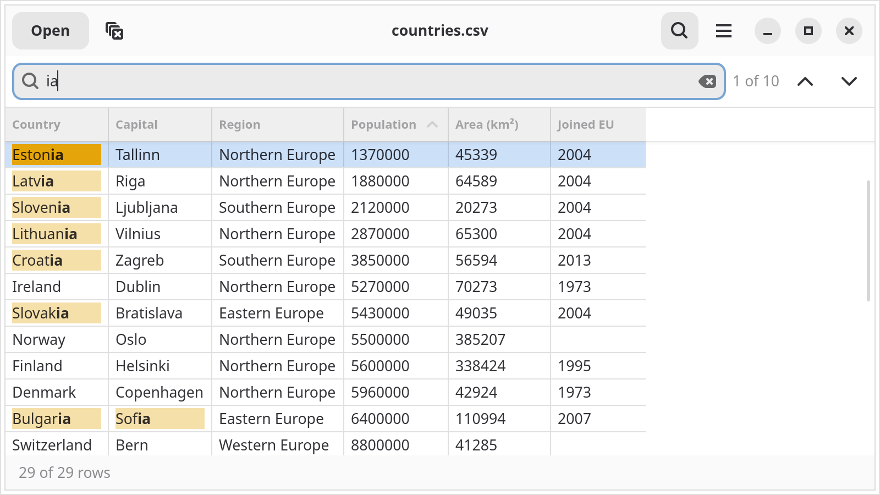Click population value 5270000
Viewport: 880px width, 495px height.
396,287
